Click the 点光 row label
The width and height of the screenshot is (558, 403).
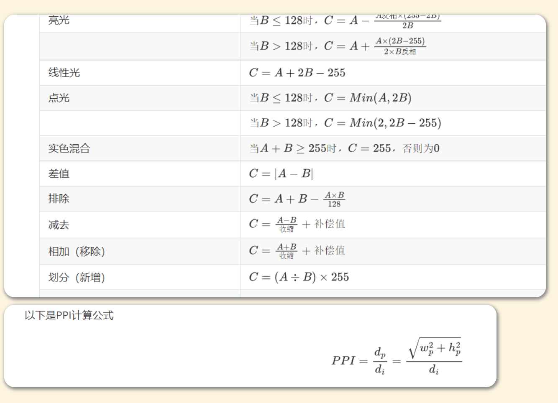click(59, 98)
